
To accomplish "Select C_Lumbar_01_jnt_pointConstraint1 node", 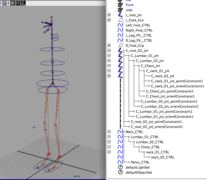I will point(164,111).
